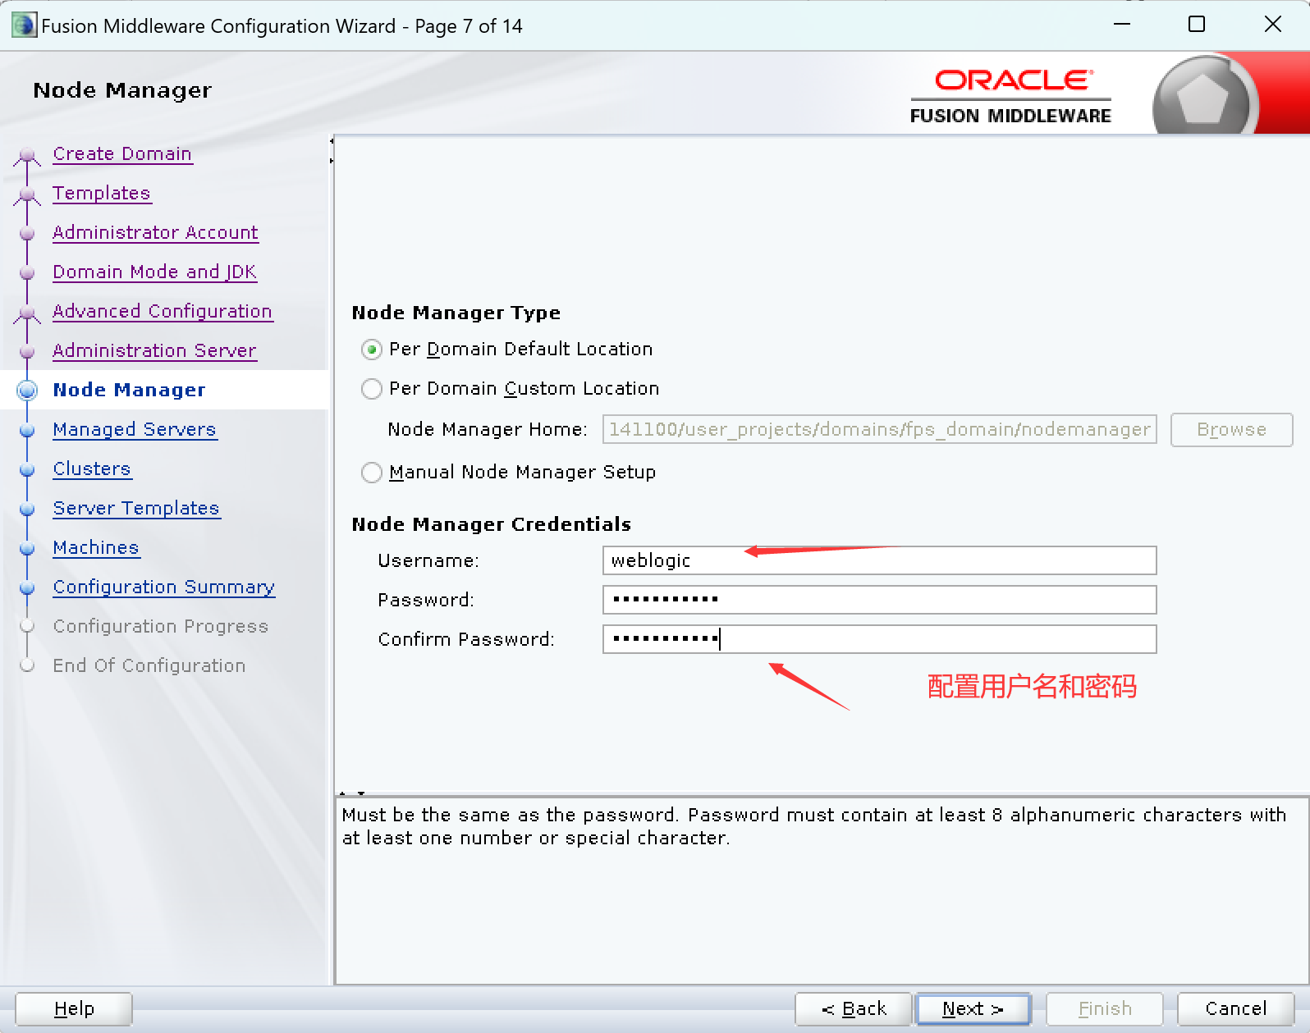This screenshot has width=1310, height=1033.
Task: Open Advanced Configuration step
Action: pyautogui.click(x=163, y=312)
